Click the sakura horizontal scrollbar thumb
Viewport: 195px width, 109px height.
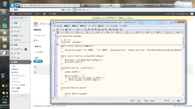(57, 98)
